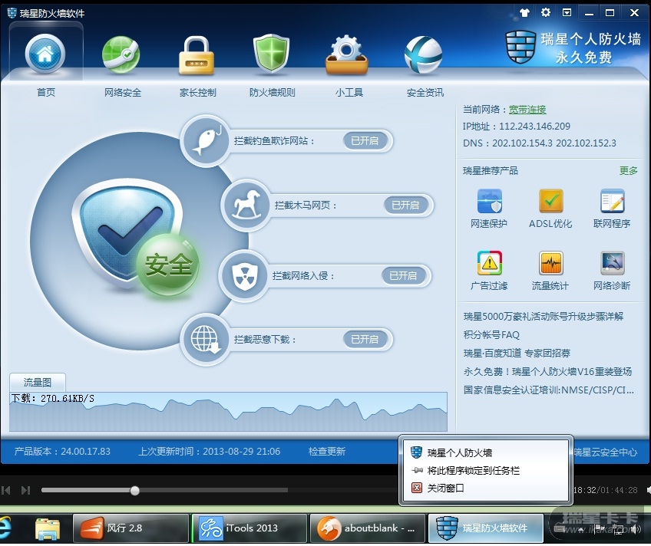Open the 安全资讯 globe icon
The height and width of the screenshot is (546, 651).
point(423,55)
